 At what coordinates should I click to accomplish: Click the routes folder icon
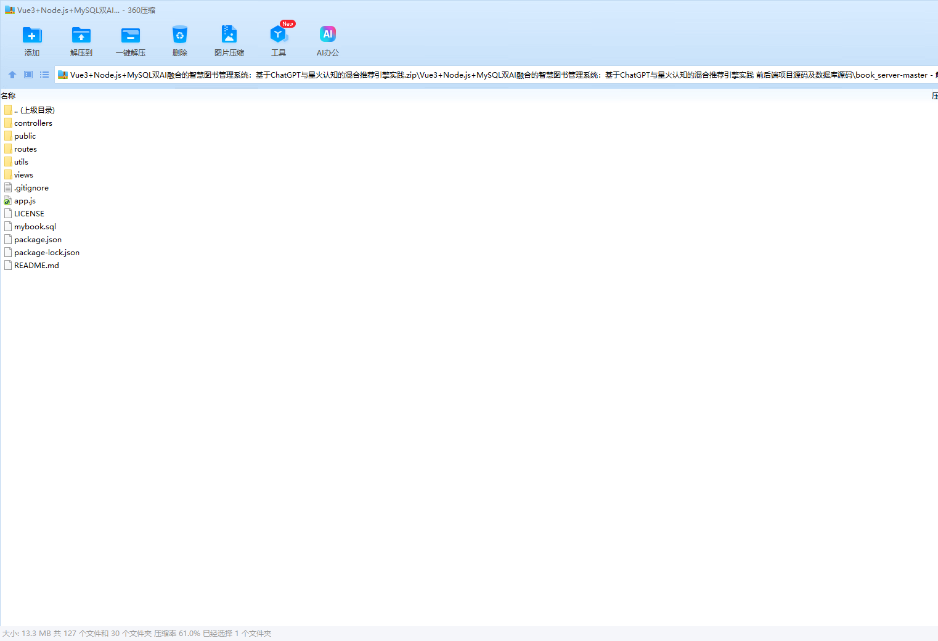8,149
